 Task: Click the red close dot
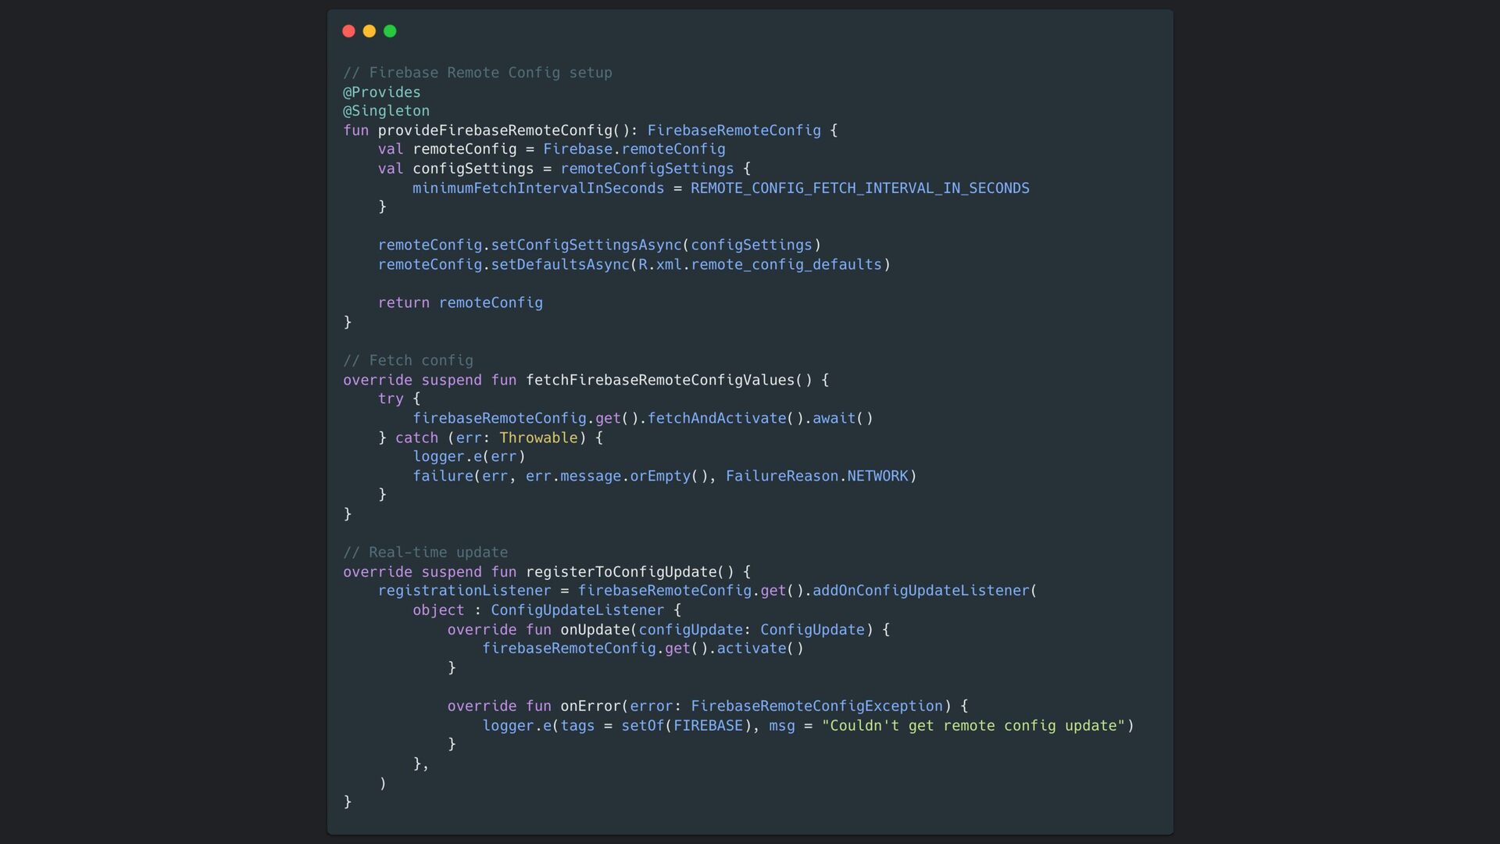(x=348, y=31)
